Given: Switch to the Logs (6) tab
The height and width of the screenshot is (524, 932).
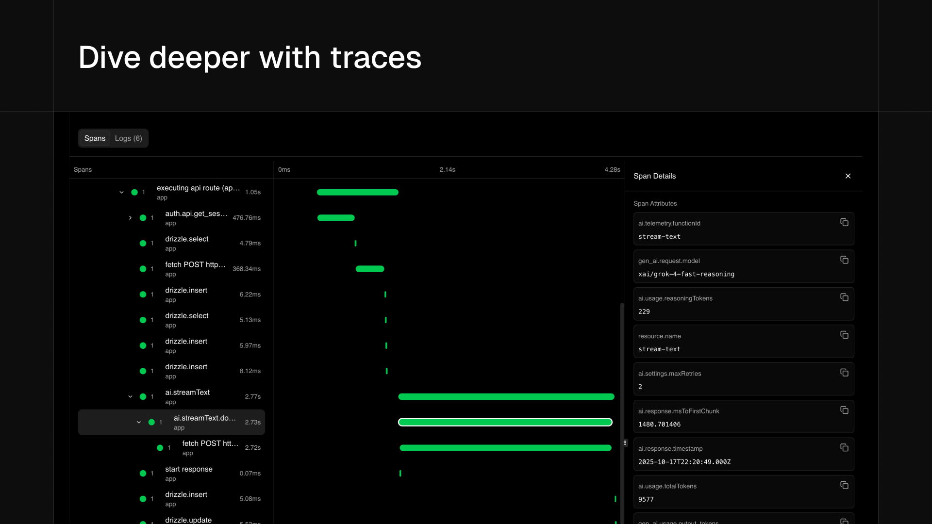Looking at the screenshot, I should pos(128,138).
